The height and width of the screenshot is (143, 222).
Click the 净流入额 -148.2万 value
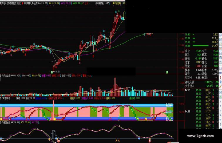208,82
